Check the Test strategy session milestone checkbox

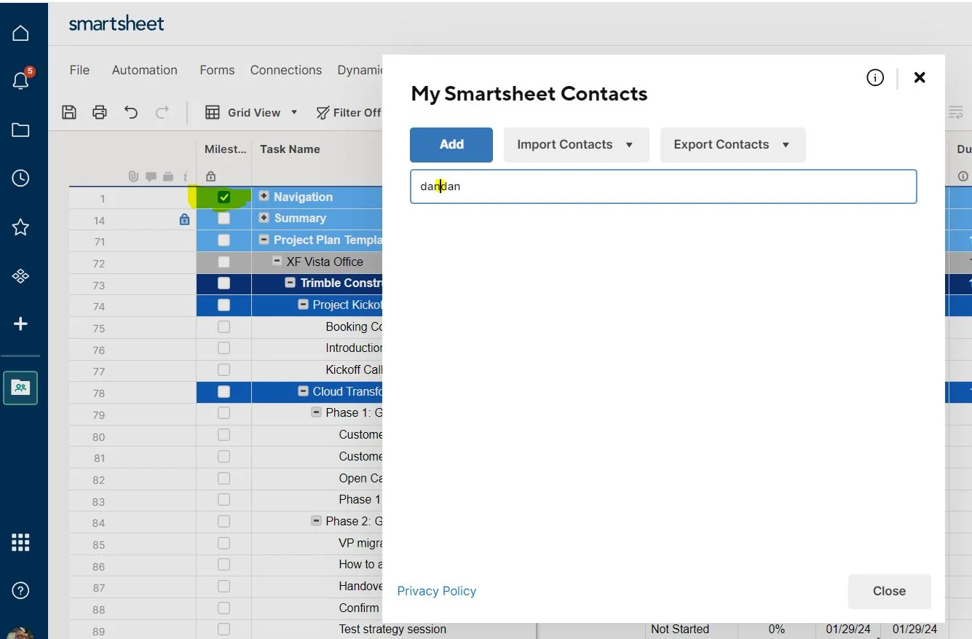[224, 629]
